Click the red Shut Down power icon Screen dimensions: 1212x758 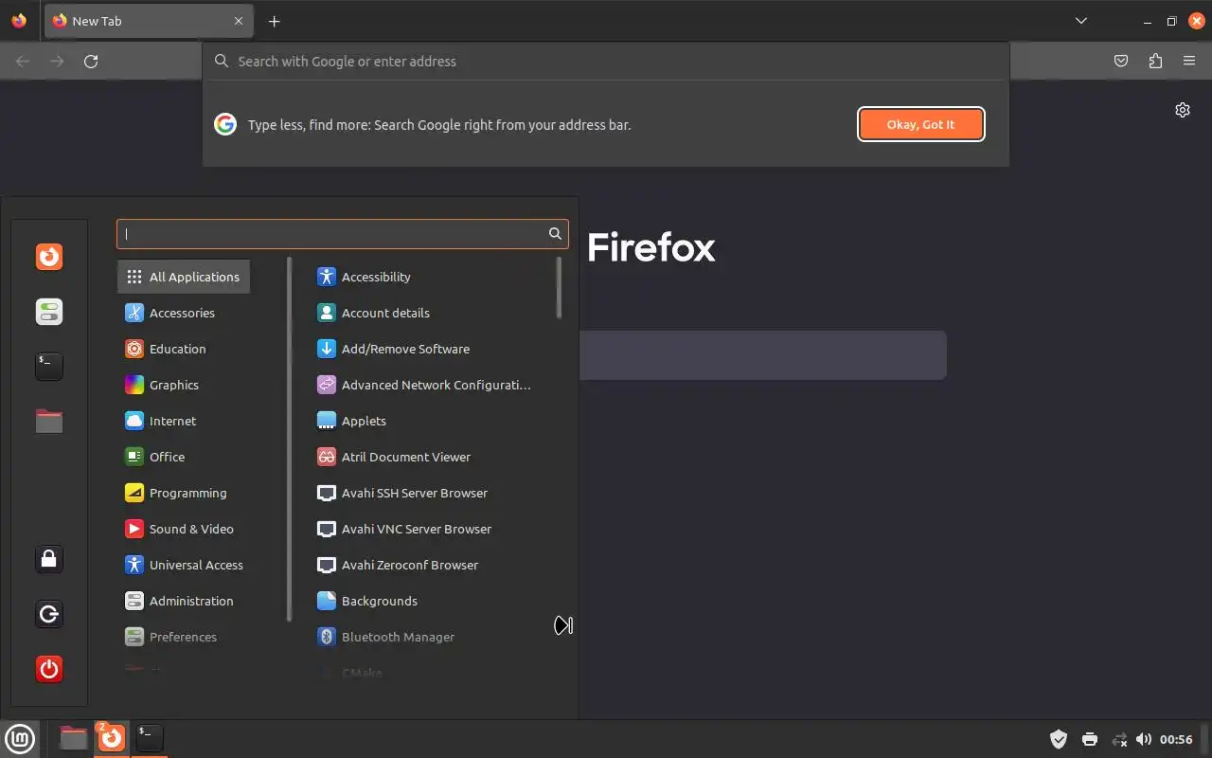(49, 669)
